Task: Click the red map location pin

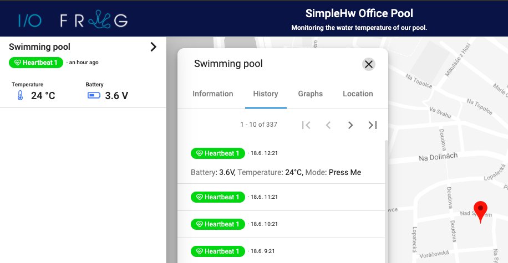Action: tap(480, 212)
